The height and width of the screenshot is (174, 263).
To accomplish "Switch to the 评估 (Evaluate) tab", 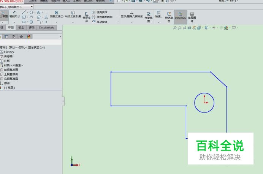I will click(x=32, y=27).
